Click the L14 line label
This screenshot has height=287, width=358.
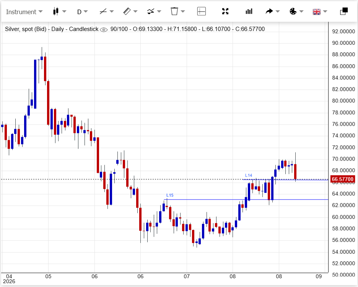(x=248, y=175)
